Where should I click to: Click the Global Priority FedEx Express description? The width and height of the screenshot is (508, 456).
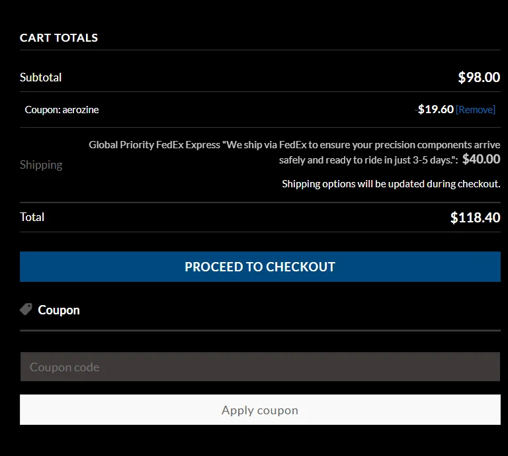[294, 152]
